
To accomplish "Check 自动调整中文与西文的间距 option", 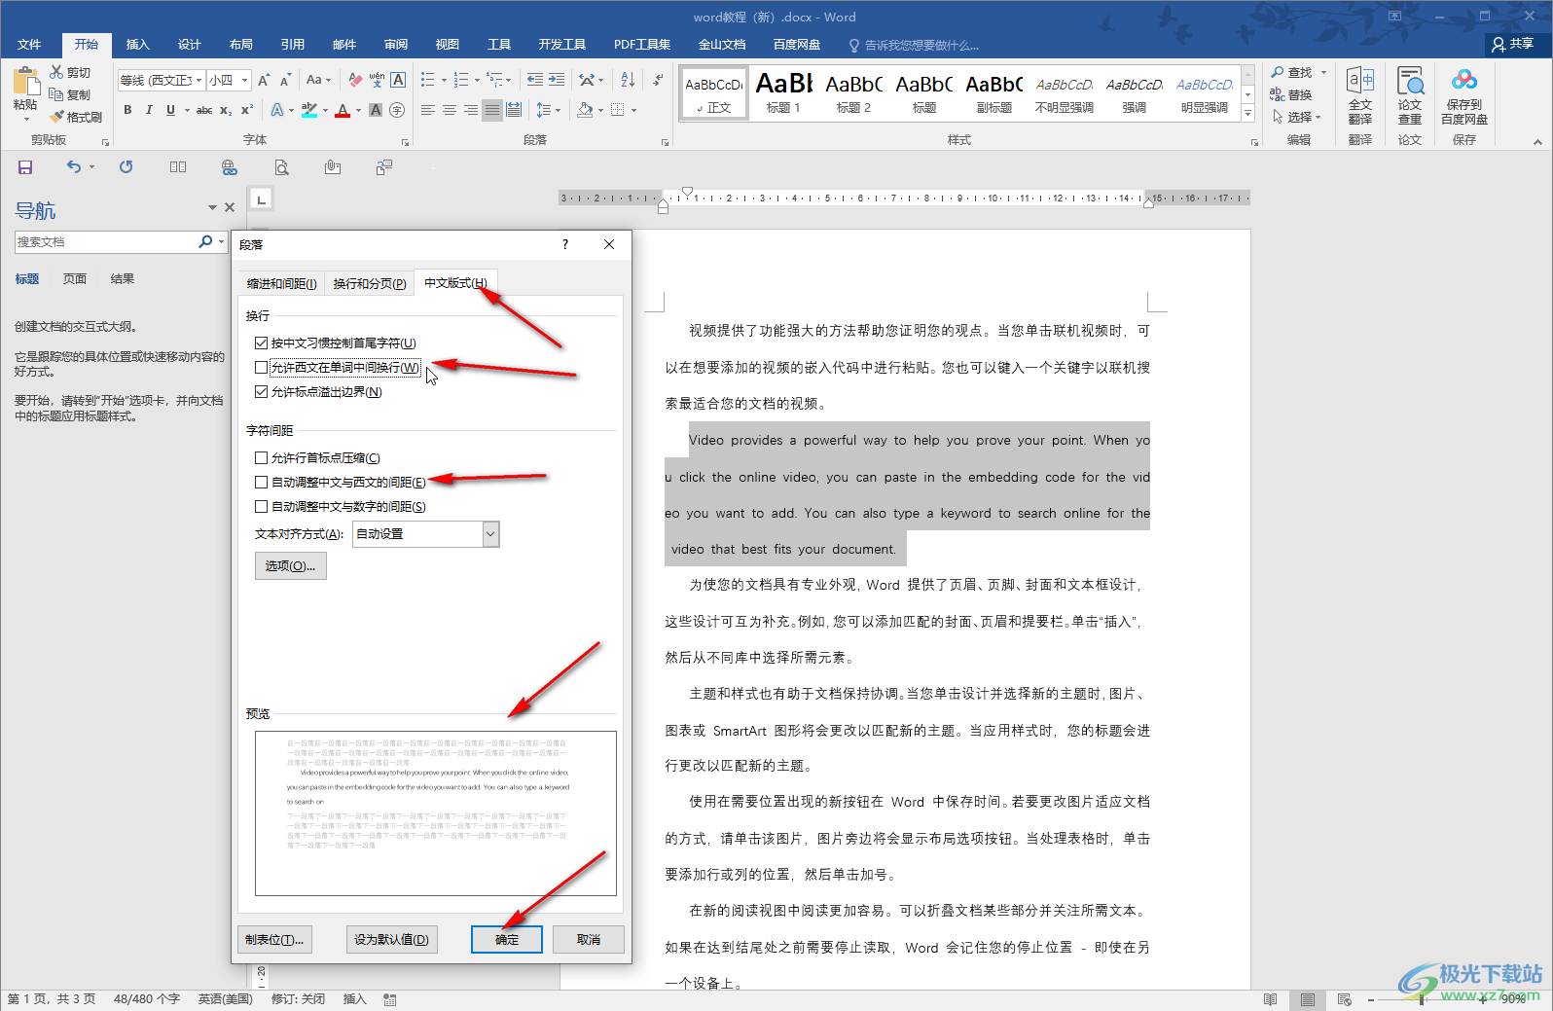I will coord(261,482).
